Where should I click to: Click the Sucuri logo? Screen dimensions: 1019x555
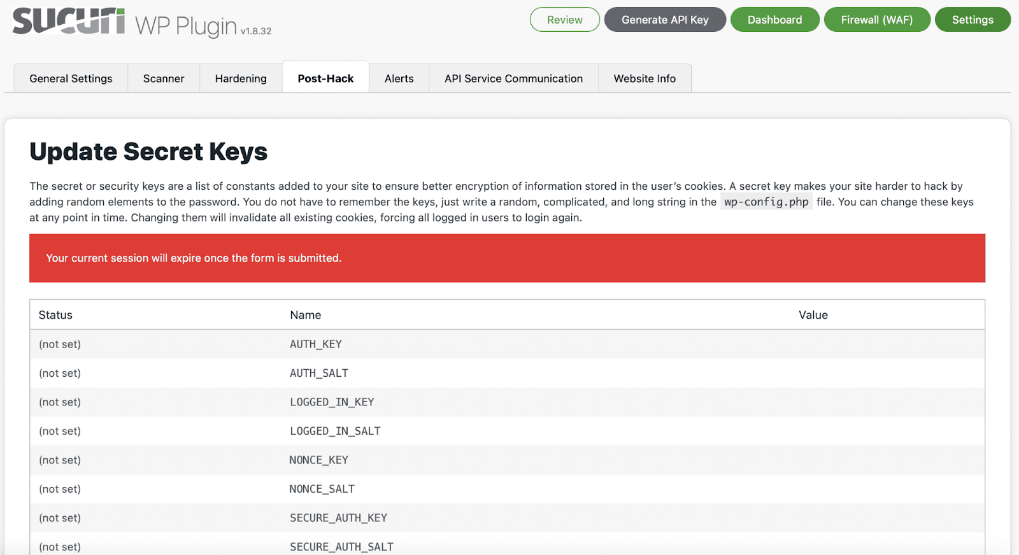coord(69,21)
